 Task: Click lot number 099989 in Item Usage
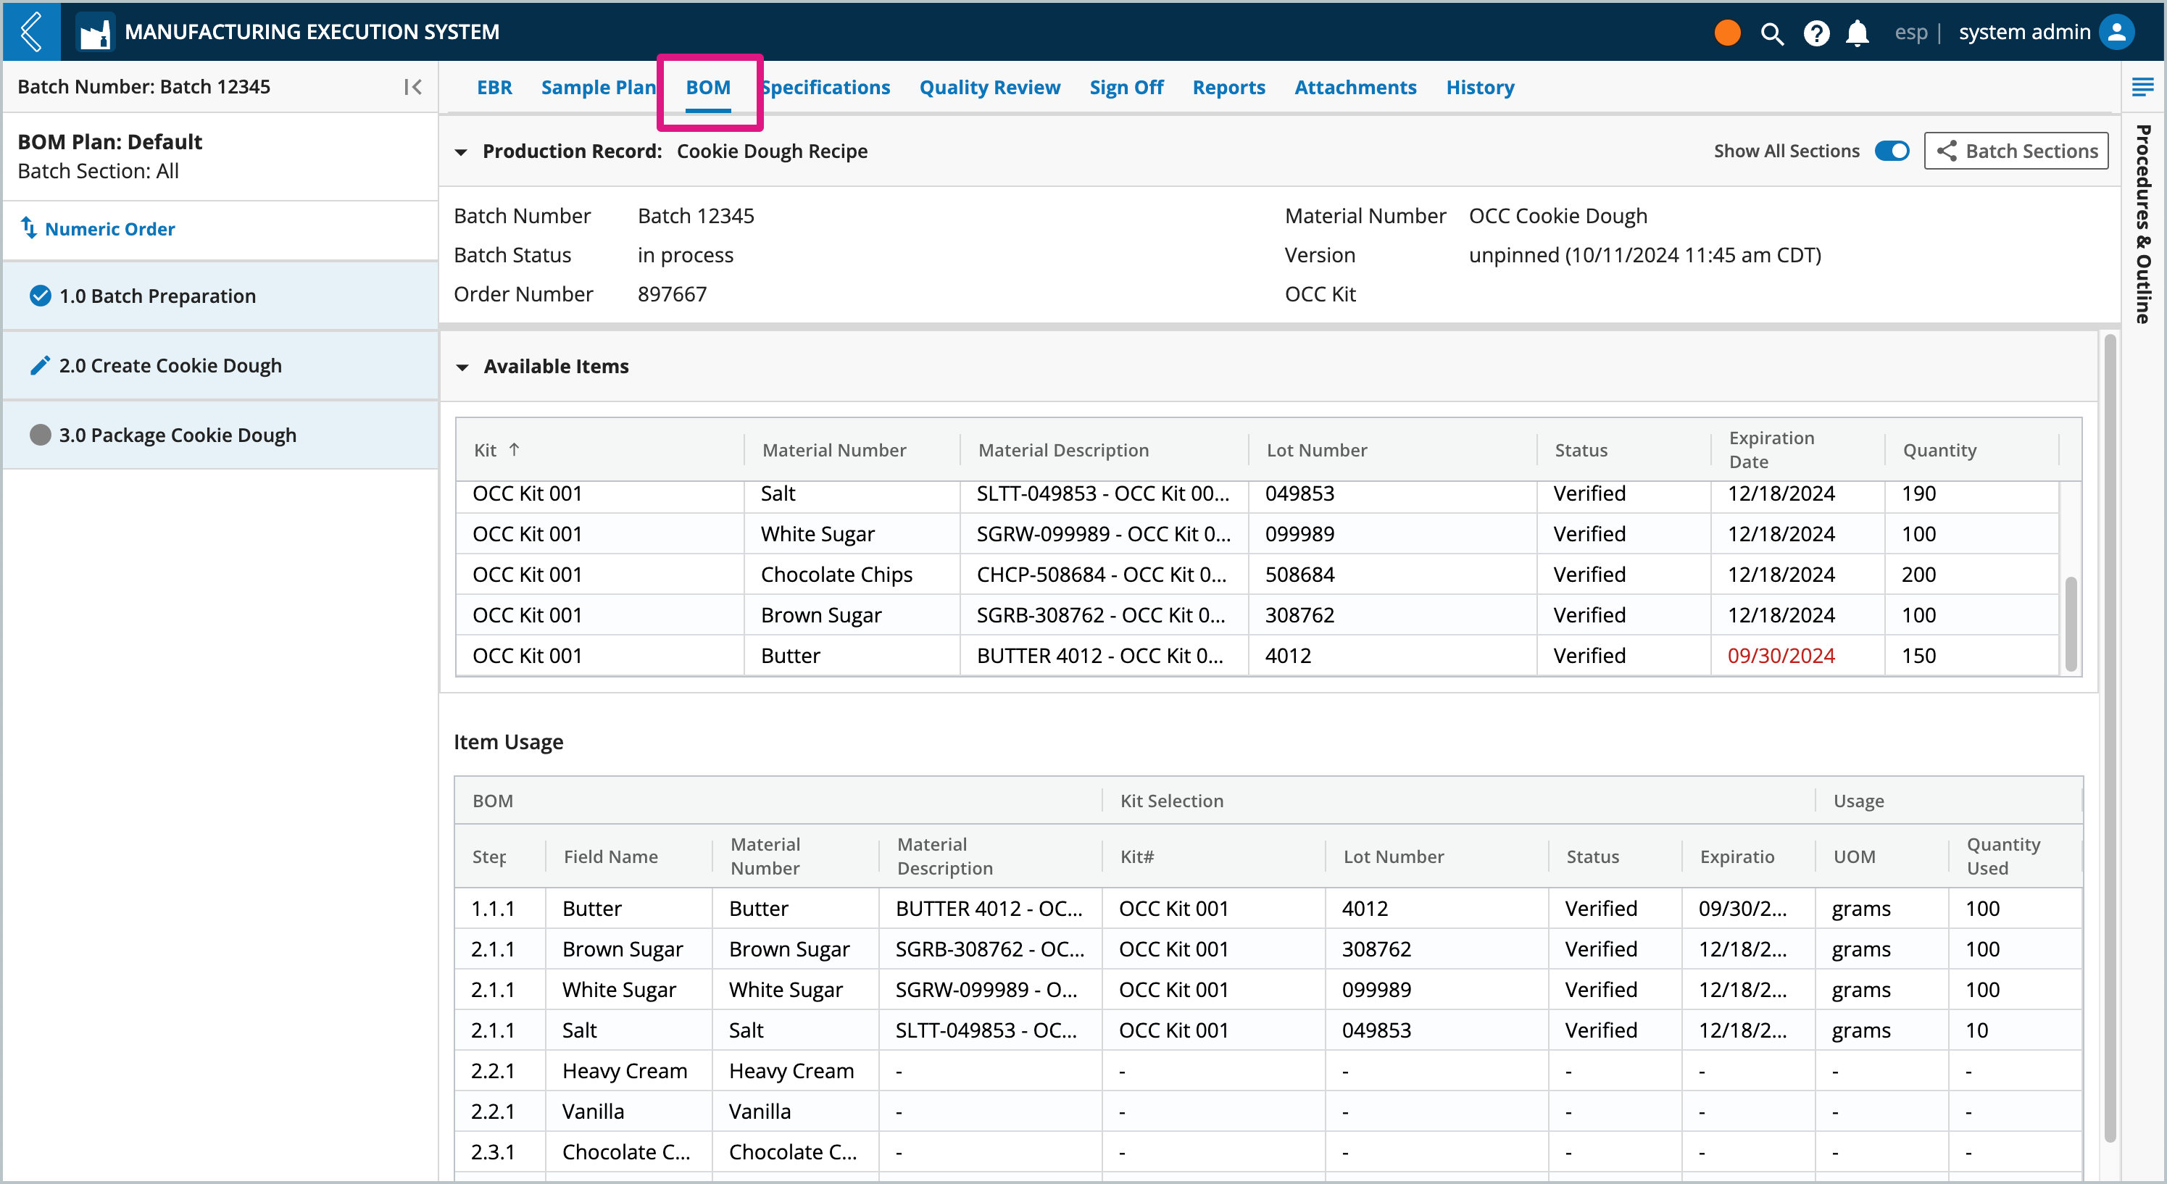[1376, 989]
